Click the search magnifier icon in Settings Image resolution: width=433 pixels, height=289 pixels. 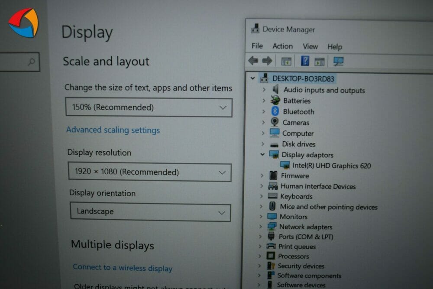click(x=32, y=62)
